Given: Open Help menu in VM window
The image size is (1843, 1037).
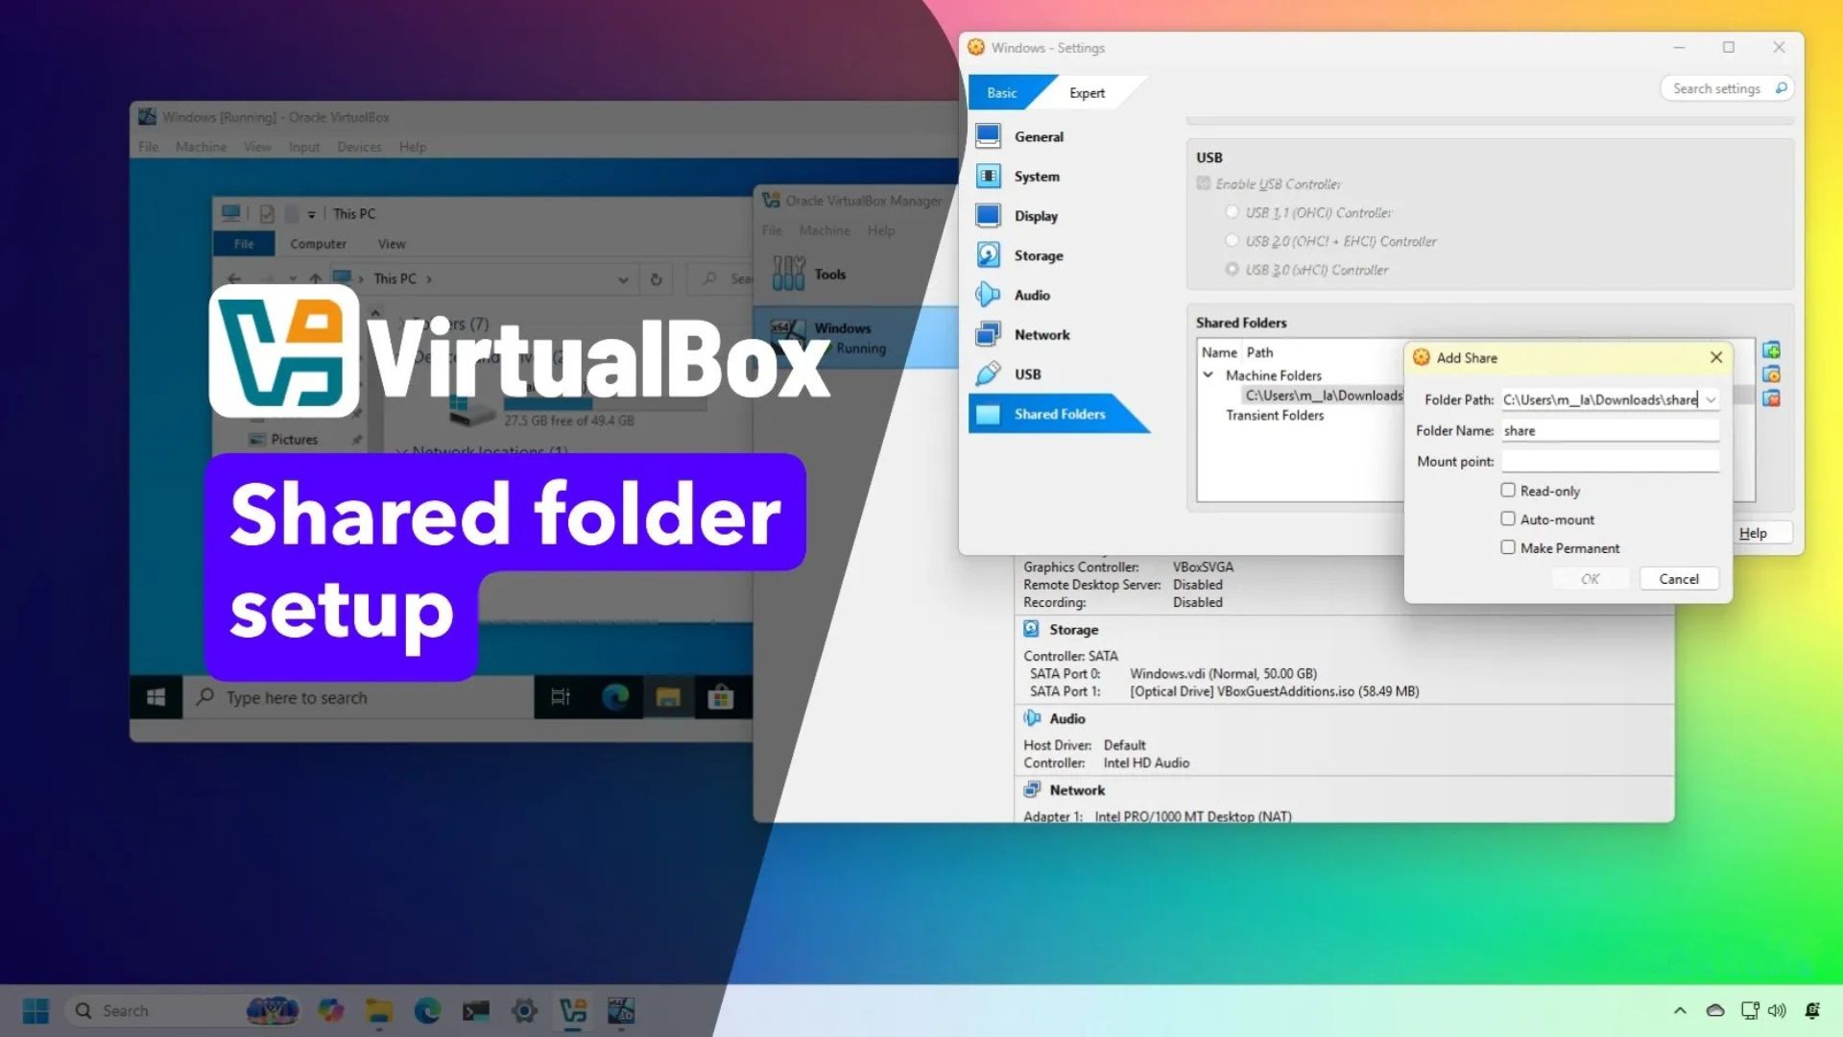Looking at the screenshot, I should (412, 147).
